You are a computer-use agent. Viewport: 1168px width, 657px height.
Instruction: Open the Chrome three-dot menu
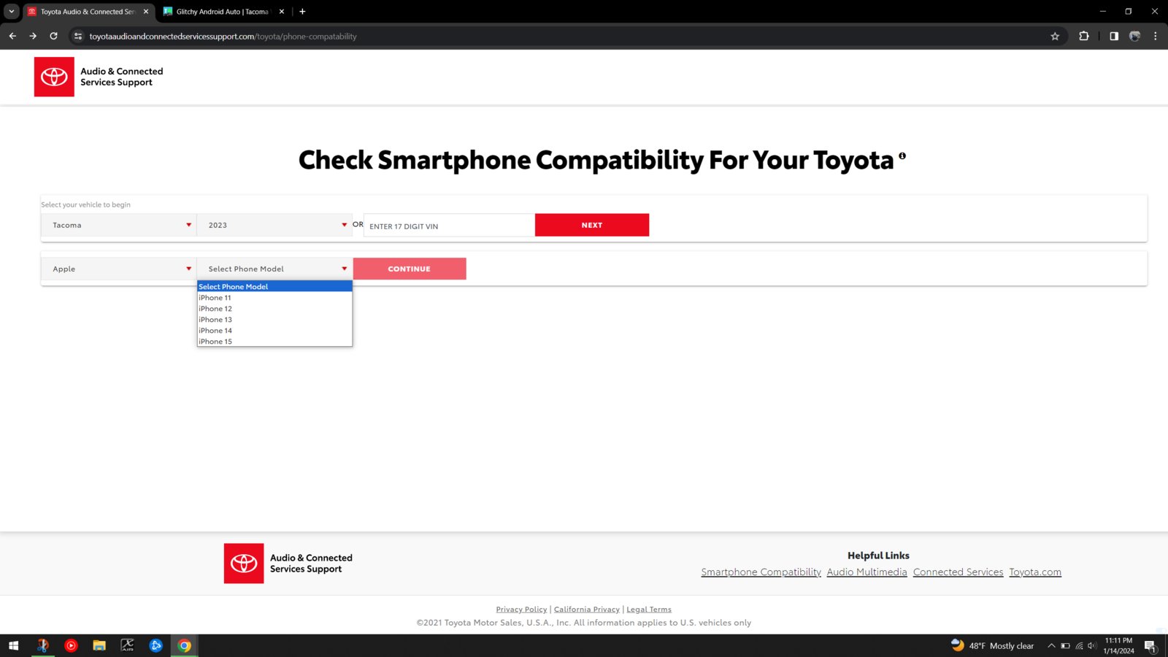tap(1155, 36)
